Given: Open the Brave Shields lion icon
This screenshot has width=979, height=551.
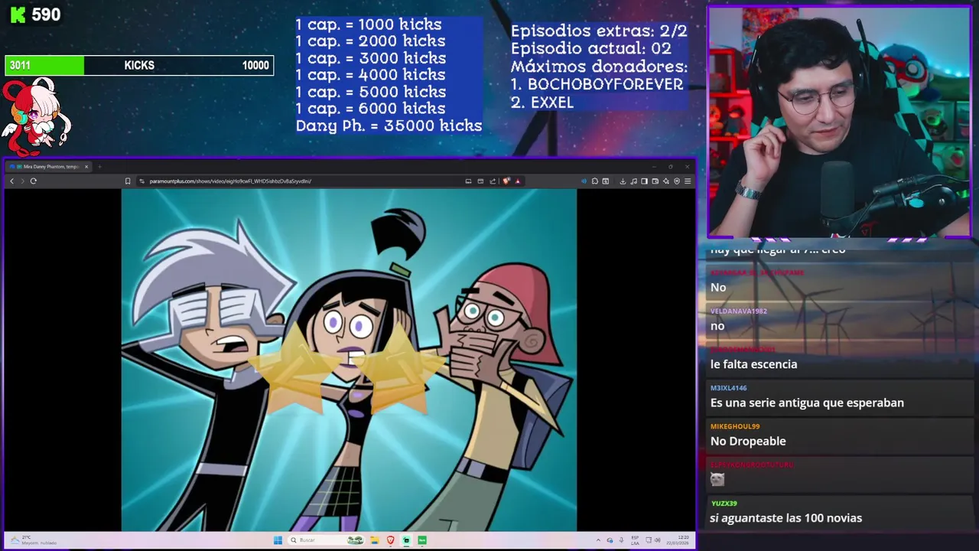Looking at the screenshot, I should point(506,181).
